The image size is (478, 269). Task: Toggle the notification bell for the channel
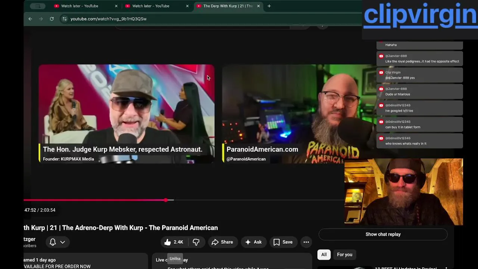click(53, 242)
